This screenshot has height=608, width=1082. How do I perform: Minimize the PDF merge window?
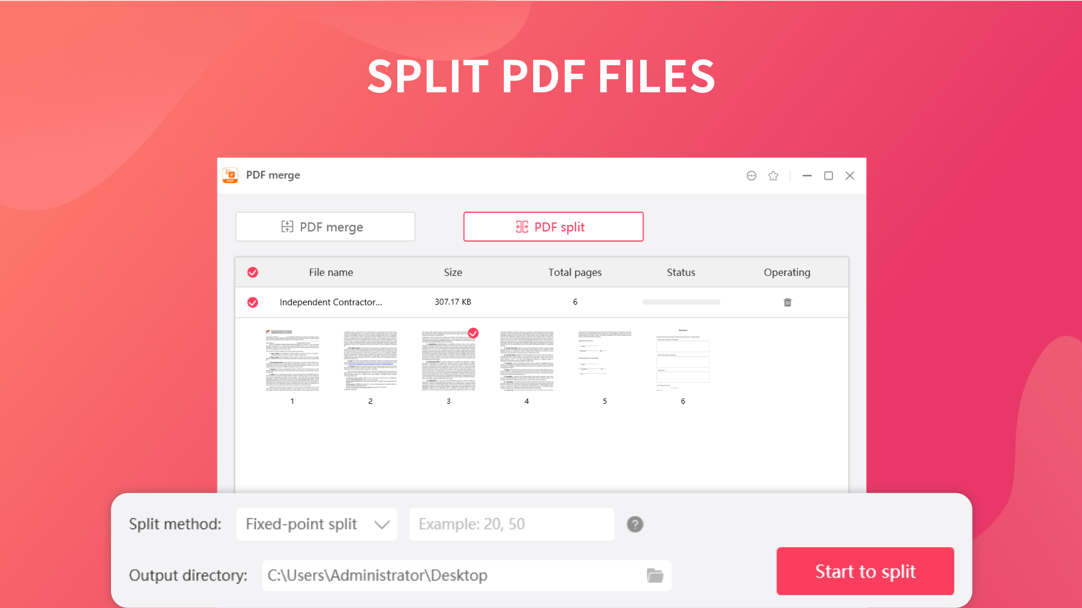coord(807,176)
